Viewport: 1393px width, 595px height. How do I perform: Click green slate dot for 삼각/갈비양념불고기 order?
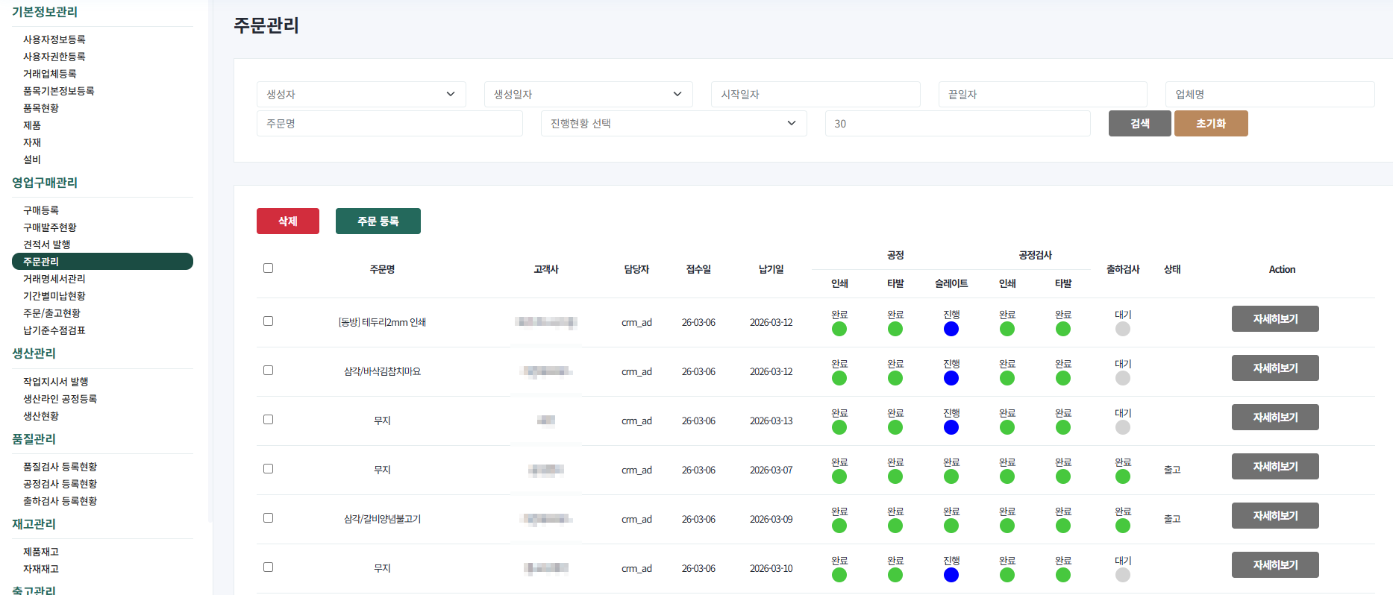(x=951, y=526)
